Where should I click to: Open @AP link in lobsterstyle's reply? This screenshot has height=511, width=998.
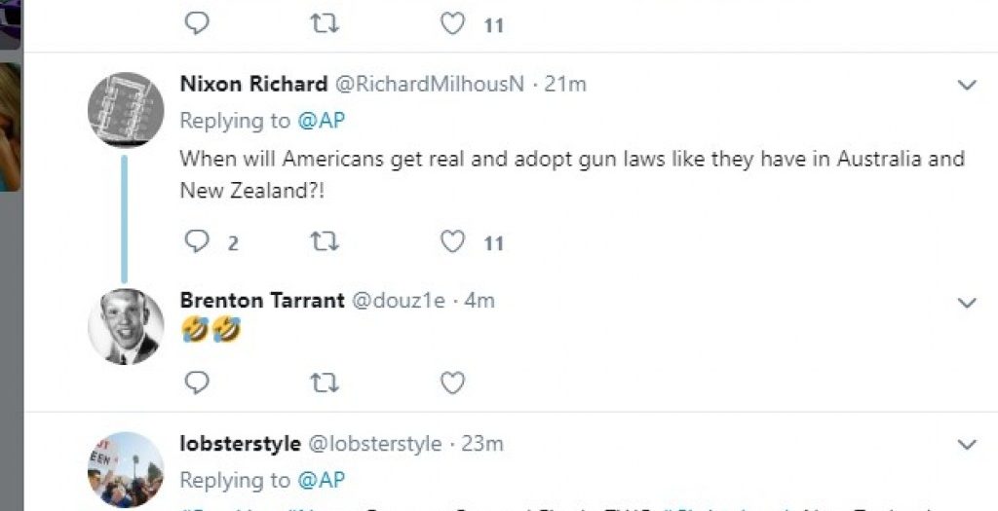(x=321, y=480)
